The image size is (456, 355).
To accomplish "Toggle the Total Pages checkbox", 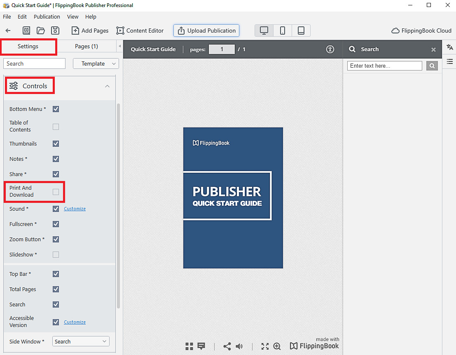I will point(56,289).
